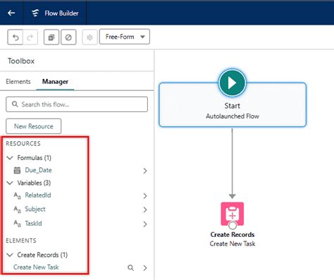Select the Manager tab
This screenshot has width=334, height=280.
(55, 82)
